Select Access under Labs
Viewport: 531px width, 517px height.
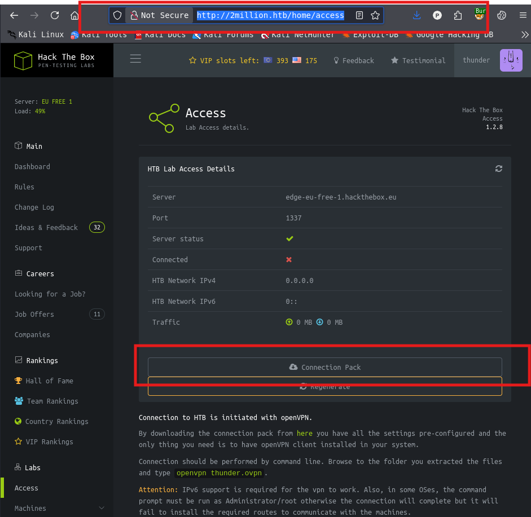(x=27, y=488)
